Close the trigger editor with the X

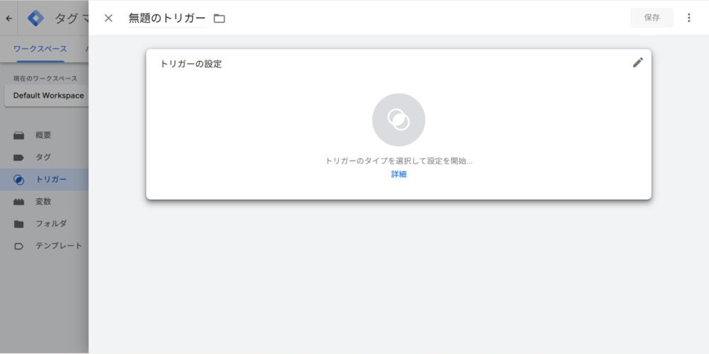(108, 18)
